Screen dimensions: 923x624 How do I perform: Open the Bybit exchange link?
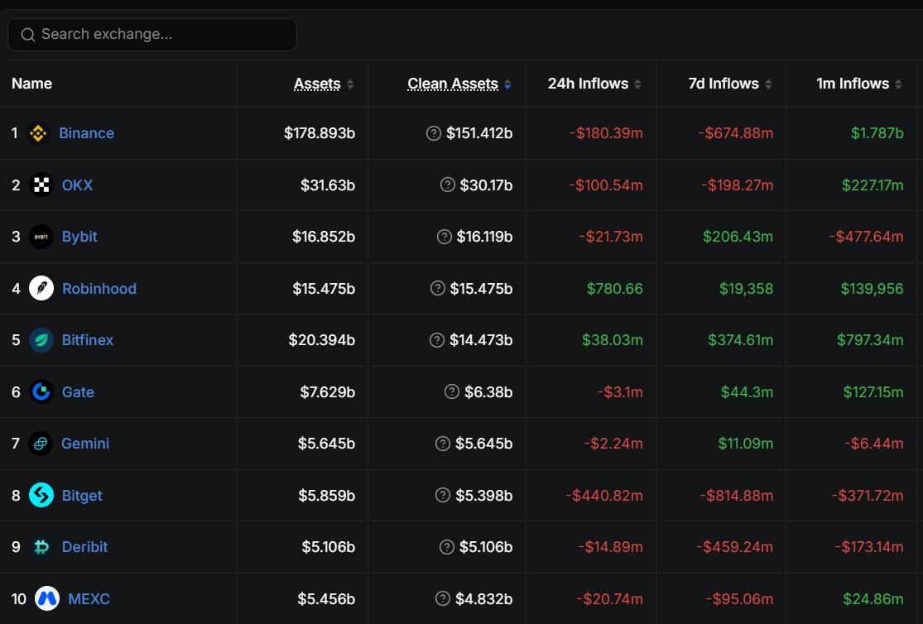pos(79,237)
